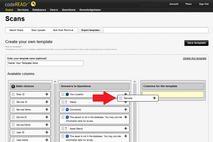Add Device ID with its plus icon
The image size is (213, 142).
[47, 117]
